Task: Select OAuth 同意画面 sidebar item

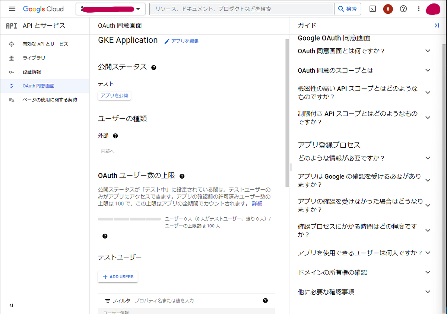Action: tap(45, 86)
